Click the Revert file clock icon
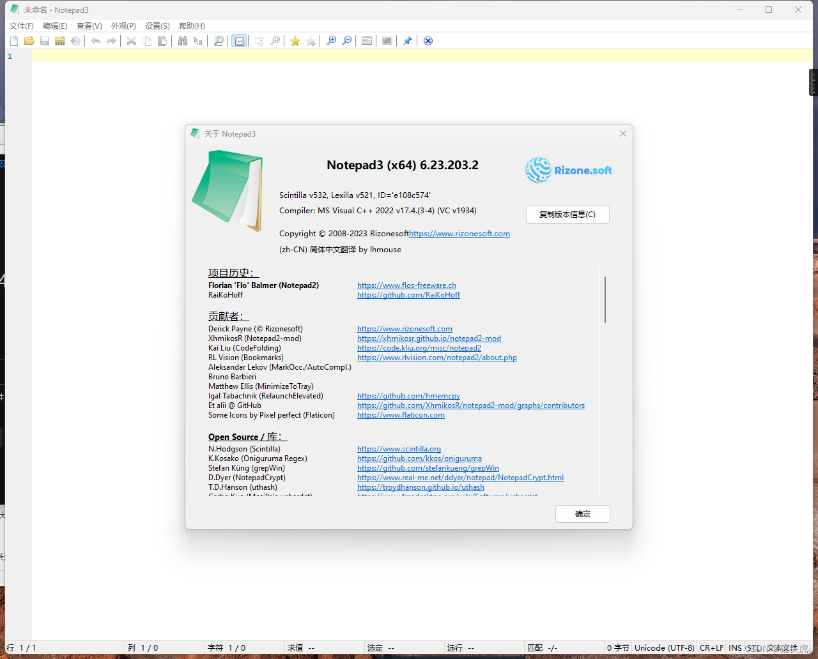 [75, 41]
